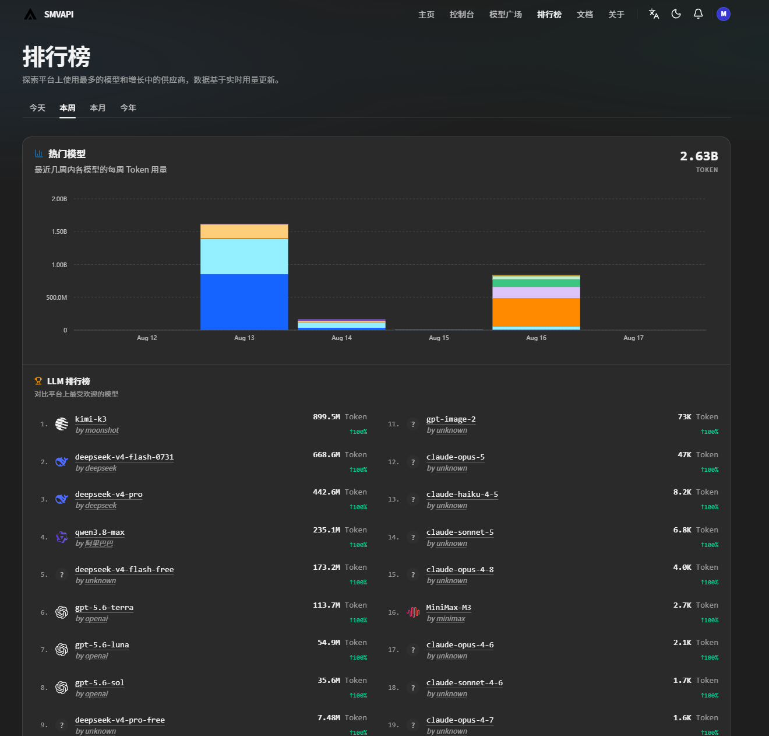Viewport: 769px width, 736px height.
Task: Click the orange Aug 16 bar segment
Action: [536, 312]
